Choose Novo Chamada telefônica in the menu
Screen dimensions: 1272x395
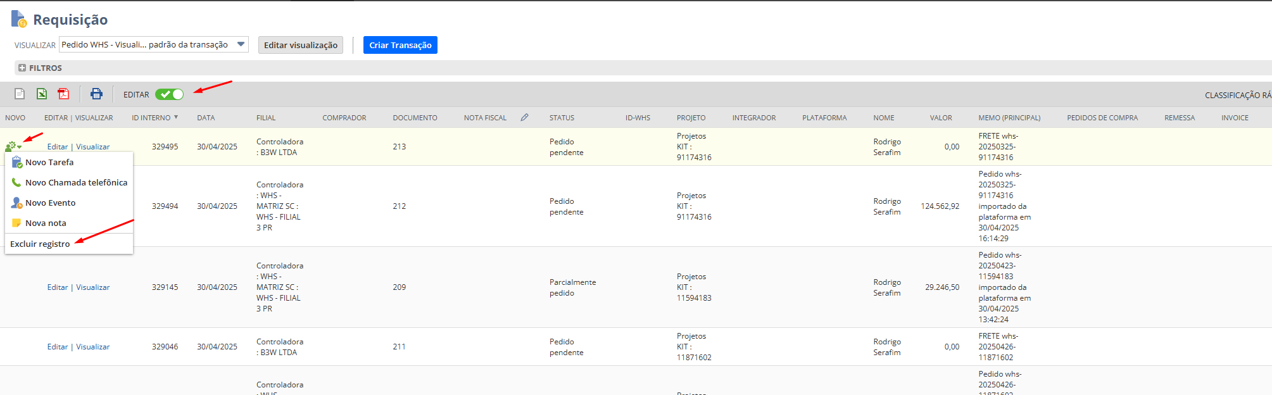pos(76,183)
